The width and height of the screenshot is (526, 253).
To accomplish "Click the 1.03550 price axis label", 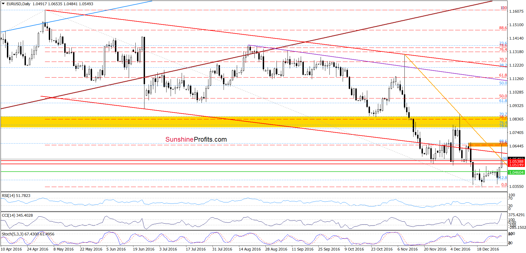I will (516, 186).
